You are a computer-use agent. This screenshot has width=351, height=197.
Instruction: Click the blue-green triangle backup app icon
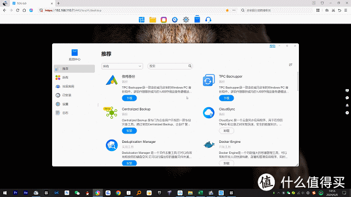click(x=111, y=80)
